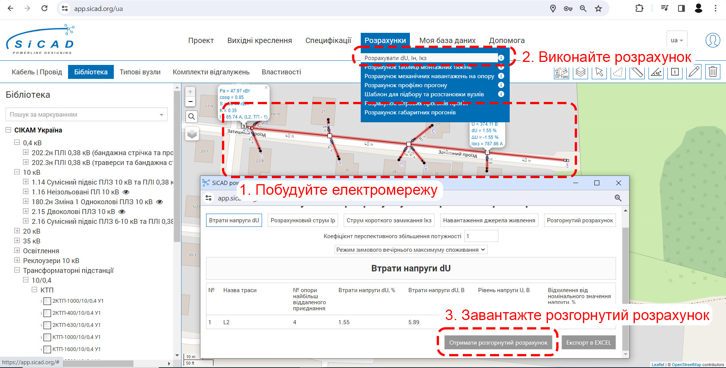Click the trash delete icon
The height and width of the screenshot is (368, 726).
(713, 72)
